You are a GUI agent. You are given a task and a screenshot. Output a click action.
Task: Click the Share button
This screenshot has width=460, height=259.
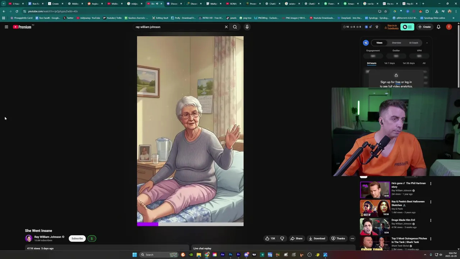click(x=296, y=238)
